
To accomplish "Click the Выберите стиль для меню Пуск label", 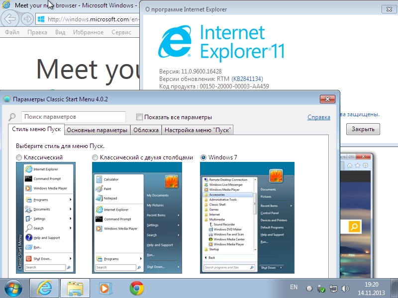I will (x=60, y=146).
